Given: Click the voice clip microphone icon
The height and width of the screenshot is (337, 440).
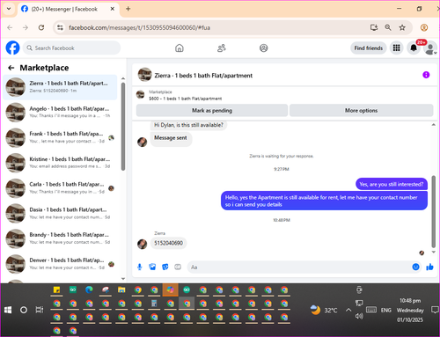Looking at the screenshot, I should click(x=140, y=267).
